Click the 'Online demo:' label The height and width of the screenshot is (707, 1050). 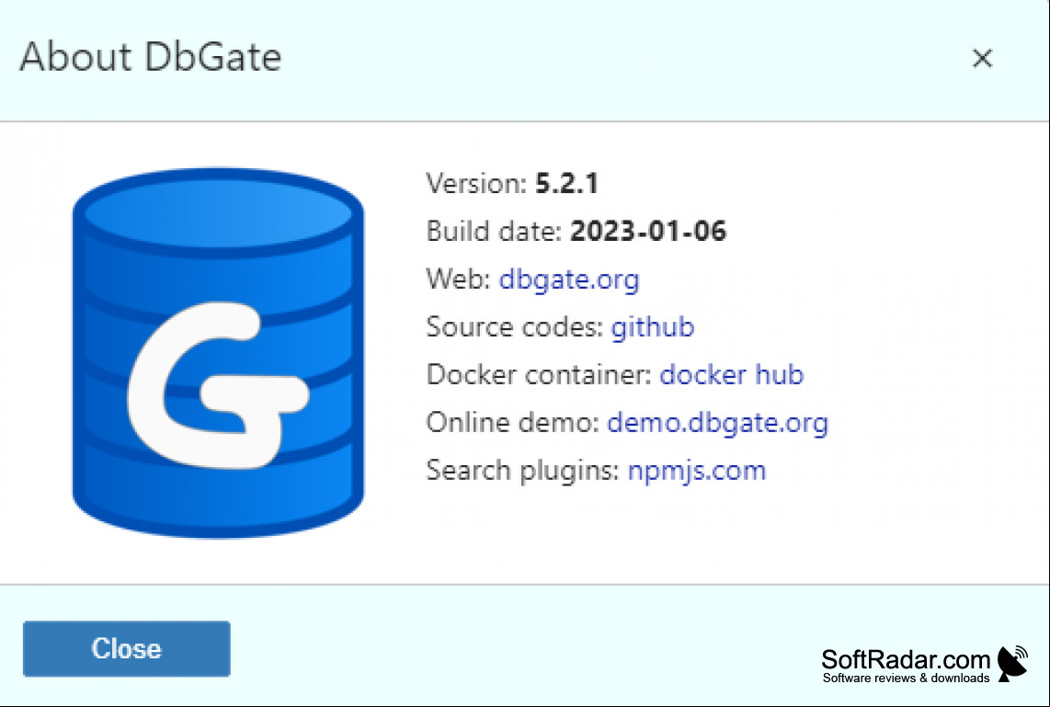coord(513,423)
